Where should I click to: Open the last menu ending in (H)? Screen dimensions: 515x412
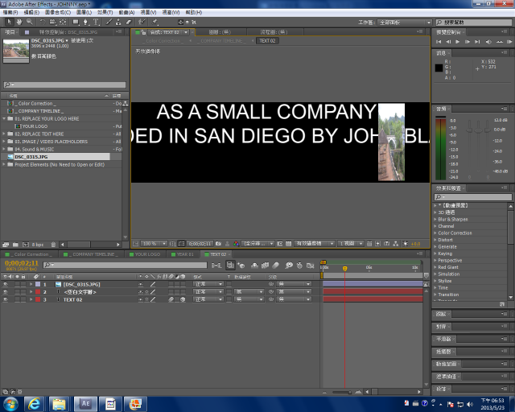point(194,13)
